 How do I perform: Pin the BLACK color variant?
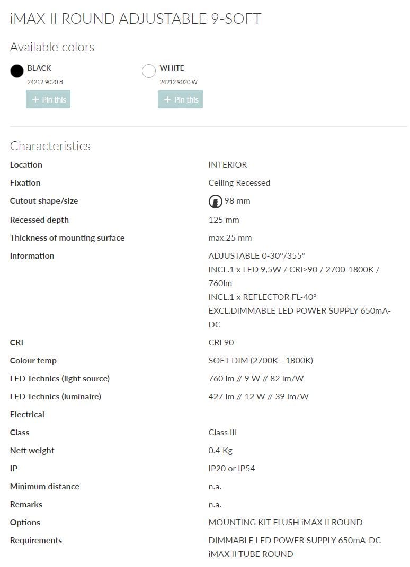click(48, 99)
